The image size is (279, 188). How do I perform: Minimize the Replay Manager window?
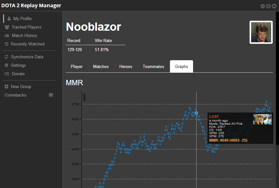coord(263,6)
